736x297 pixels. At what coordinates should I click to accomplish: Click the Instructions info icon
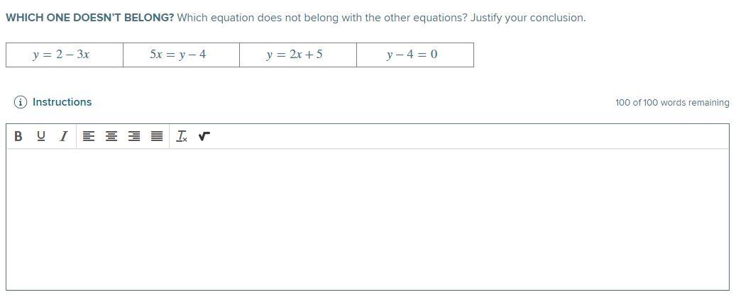(21, 102)
